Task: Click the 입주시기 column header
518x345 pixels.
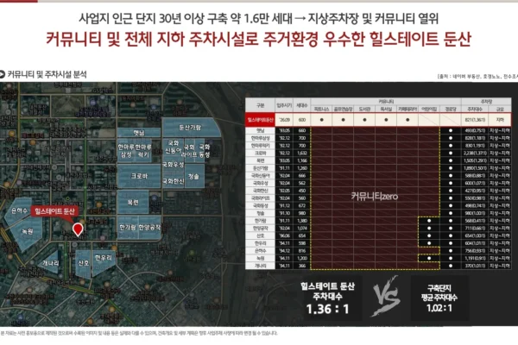Action: (284, 105)
